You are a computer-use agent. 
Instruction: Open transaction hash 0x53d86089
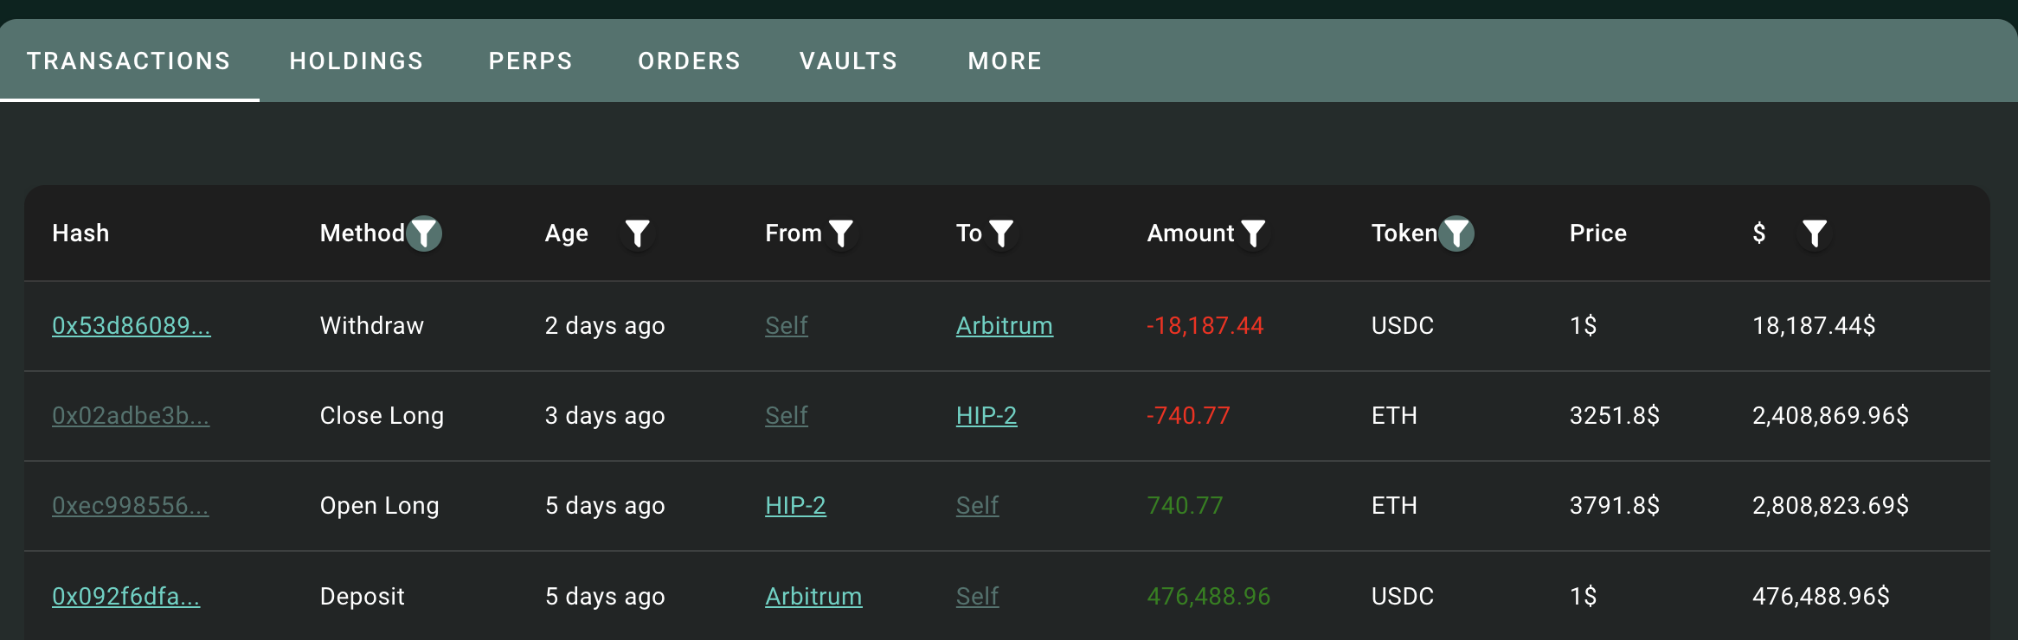point(132,326)
